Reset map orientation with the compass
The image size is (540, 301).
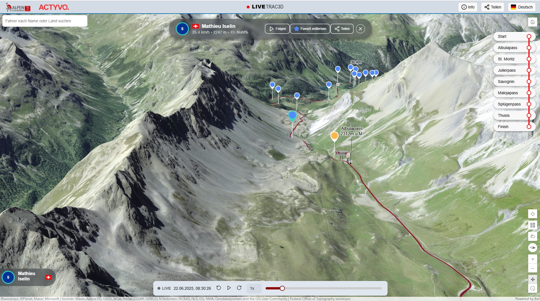click(532, 248)
